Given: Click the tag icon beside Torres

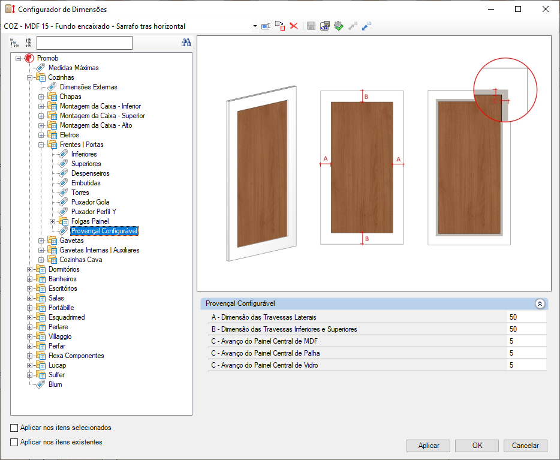Looking at the screenshot, I should coord(63,193).
